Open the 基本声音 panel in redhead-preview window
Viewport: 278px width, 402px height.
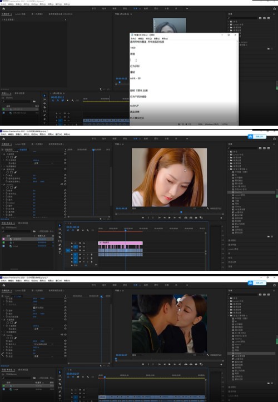(x=232, y=245)
